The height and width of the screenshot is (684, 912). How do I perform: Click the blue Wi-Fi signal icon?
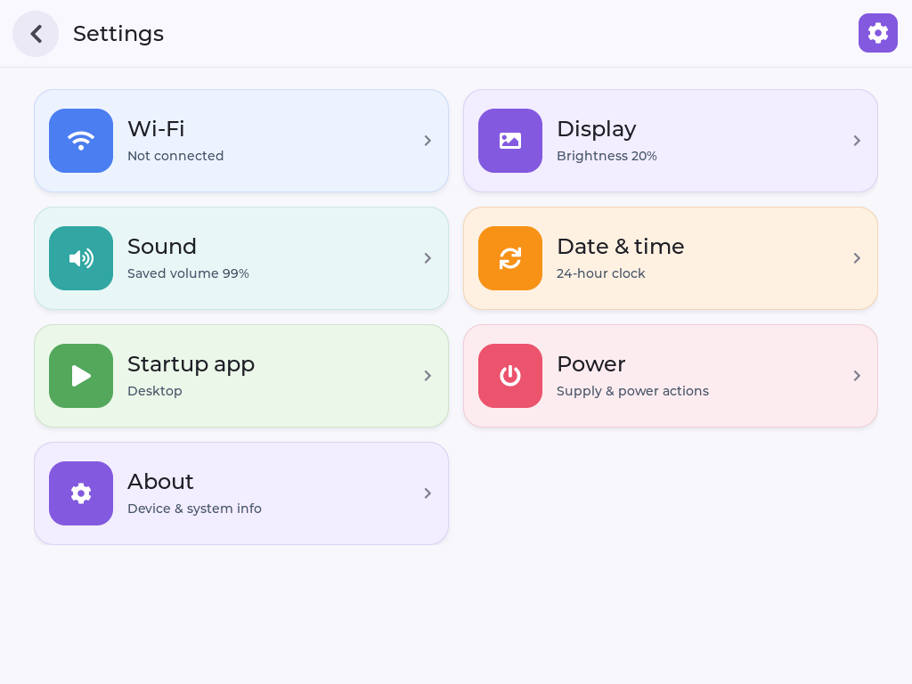[x=81, y=141]
